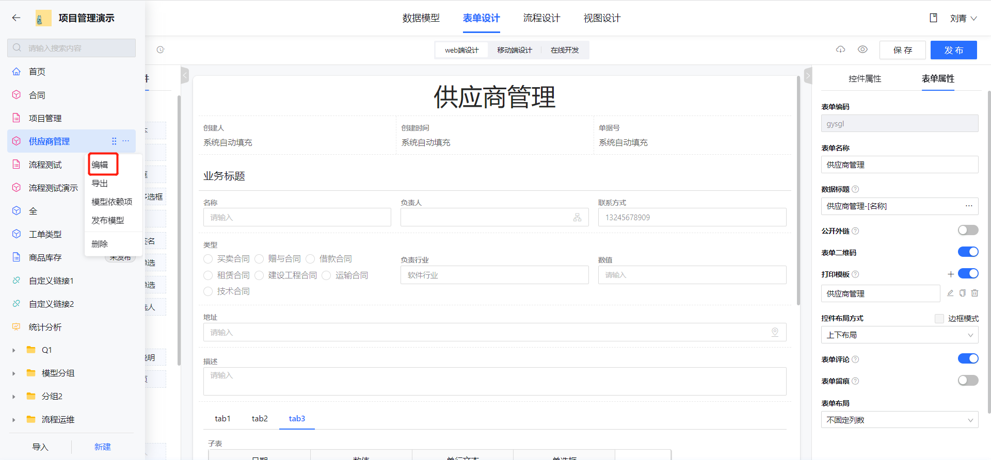Switch to 在线开发 mode
Viewport: 991px width, 460px height.
[x=565, y=50]
